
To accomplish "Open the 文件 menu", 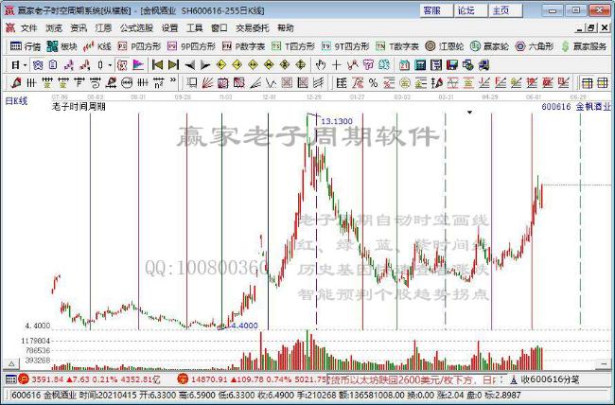I will tap(29, 28).
